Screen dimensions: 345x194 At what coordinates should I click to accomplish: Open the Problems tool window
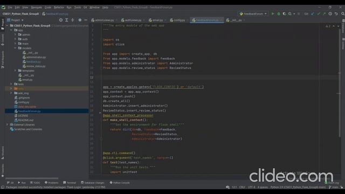tap(52, 183)
